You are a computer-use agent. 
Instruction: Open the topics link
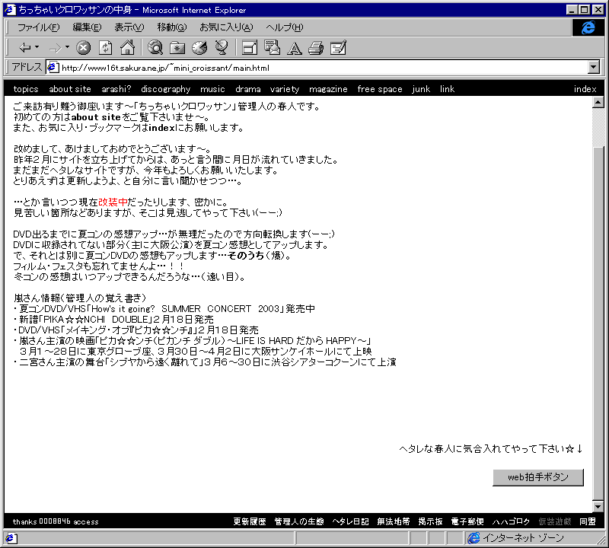[26, 89]
